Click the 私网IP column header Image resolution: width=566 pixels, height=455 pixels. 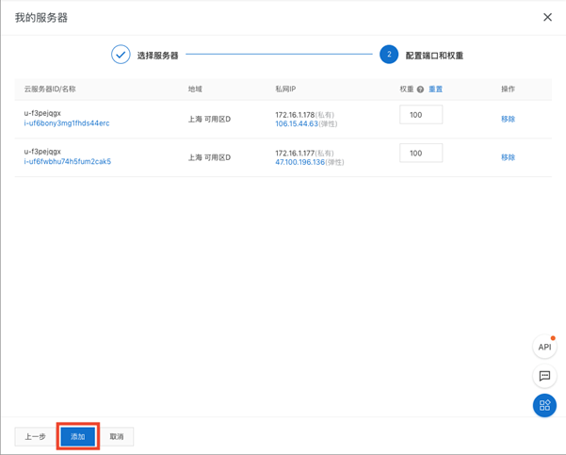pyautogui.click(x=285, y=89)
